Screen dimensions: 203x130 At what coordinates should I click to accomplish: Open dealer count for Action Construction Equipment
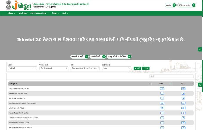click(x=183, y=118)
